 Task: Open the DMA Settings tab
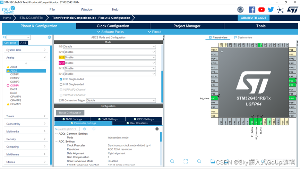(x=108, y=119)
